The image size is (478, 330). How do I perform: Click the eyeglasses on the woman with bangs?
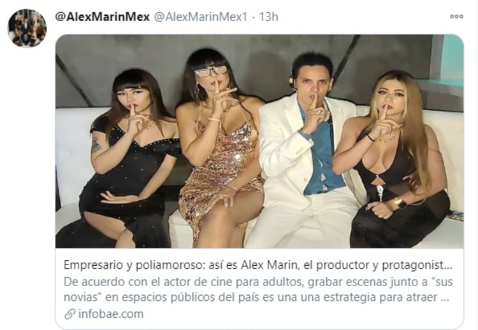click(x=211, y=71)
